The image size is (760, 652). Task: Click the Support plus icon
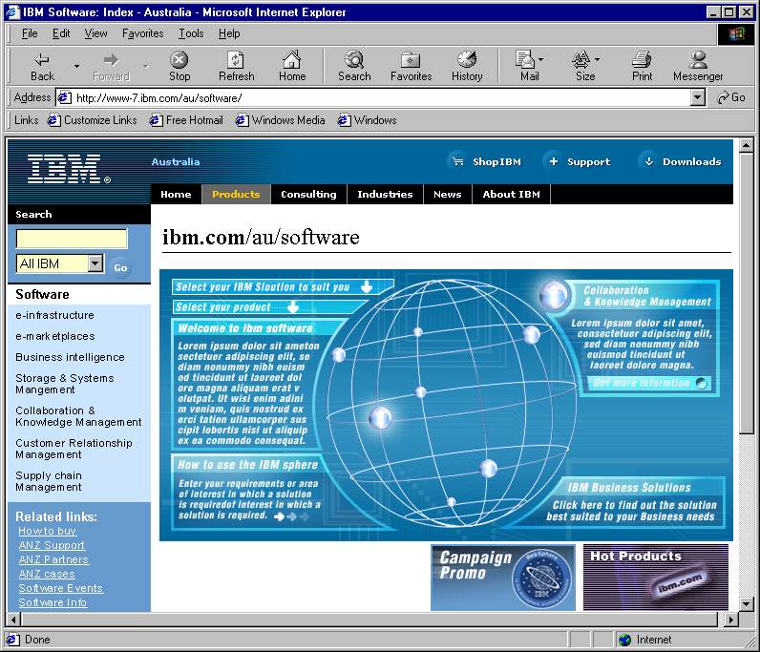click(554, 161)
